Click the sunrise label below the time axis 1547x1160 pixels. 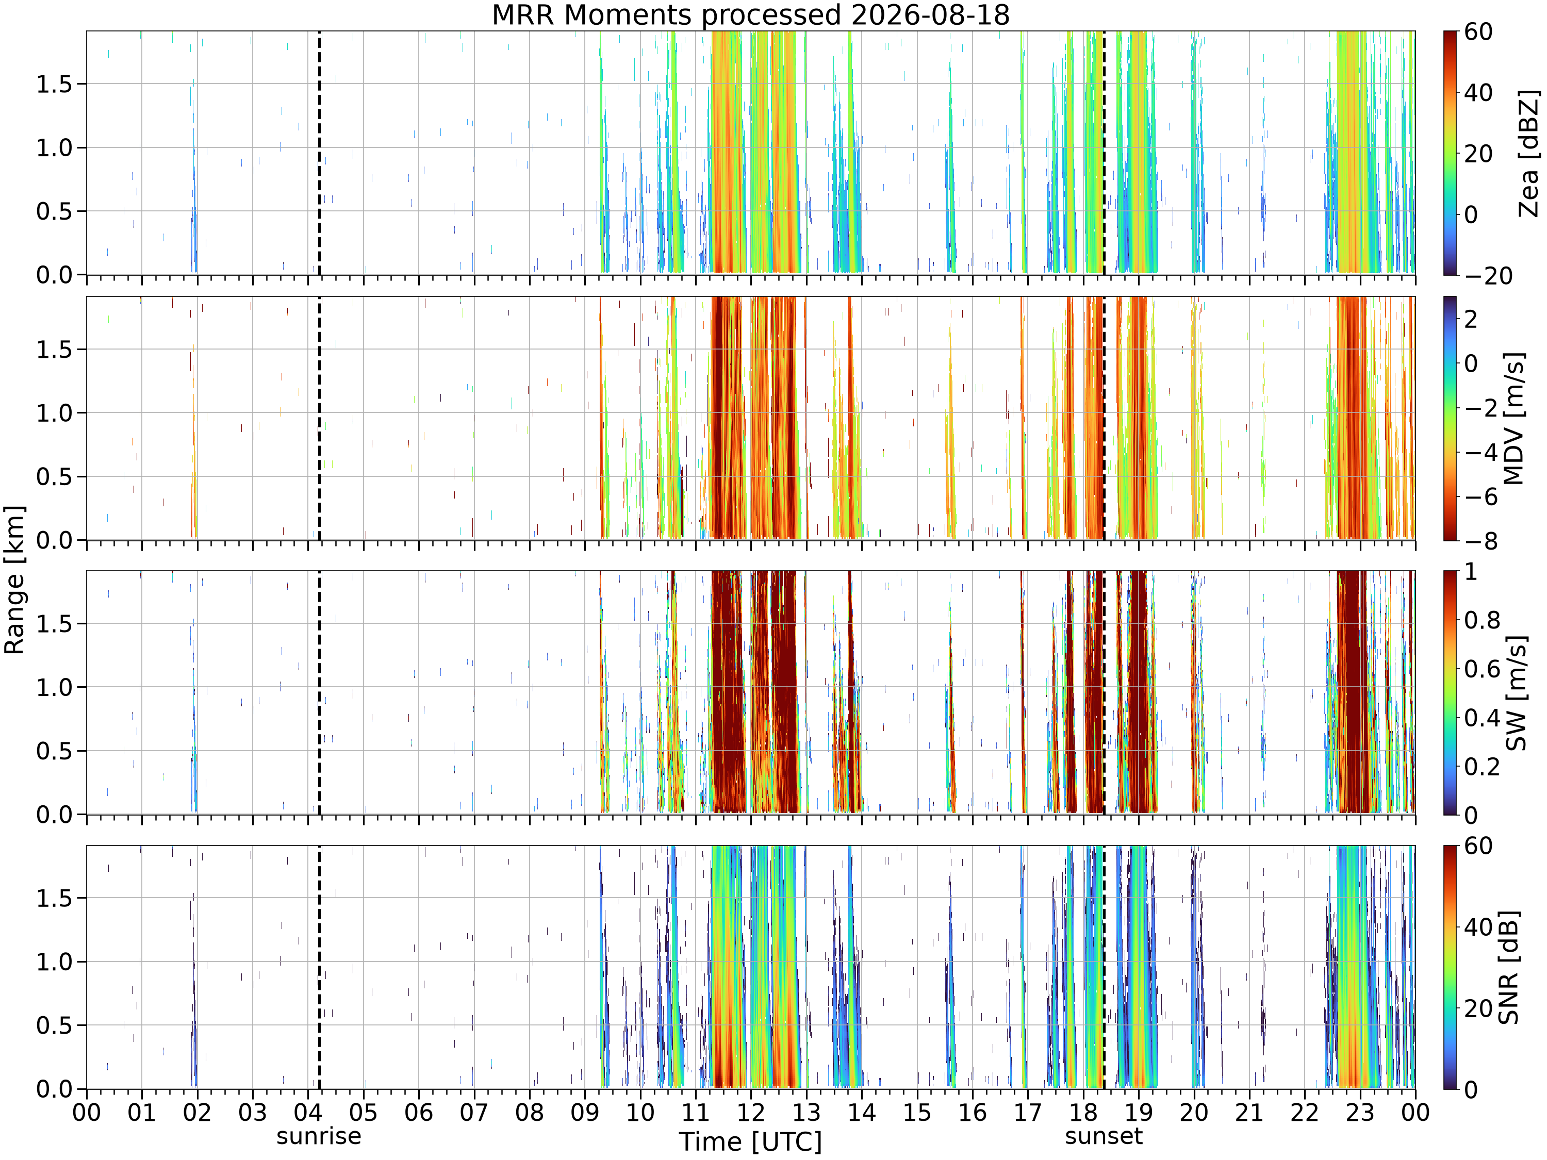[319, 1136]
